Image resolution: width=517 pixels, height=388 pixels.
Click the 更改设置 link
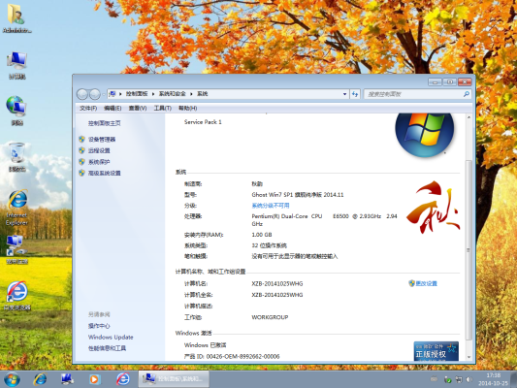click(426, 283)
